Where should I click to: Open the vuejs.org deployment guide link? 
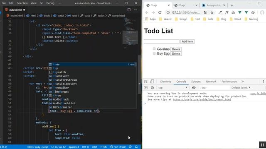202,99
